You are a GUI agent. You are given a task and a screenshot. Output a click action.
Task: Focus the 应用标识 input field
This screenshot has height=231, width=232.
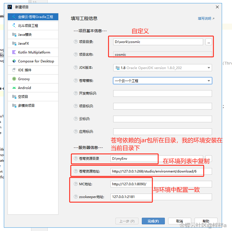[x=163, y=132]
